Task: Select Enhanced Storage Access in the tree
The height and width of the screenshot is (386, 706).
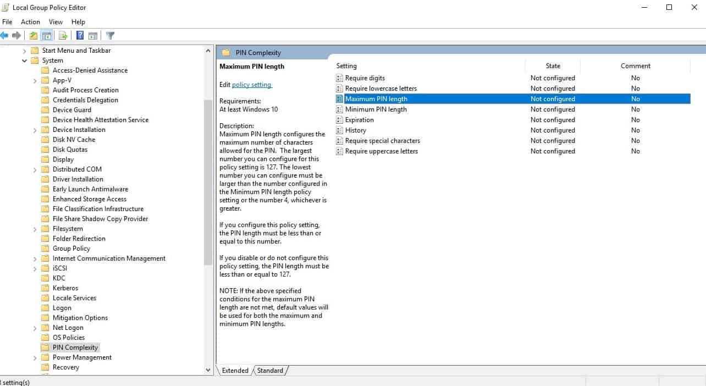Action: (x=90, y=199)
